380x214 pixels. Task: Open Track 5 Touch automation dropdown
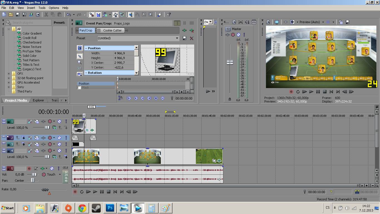tap(60, 174)
